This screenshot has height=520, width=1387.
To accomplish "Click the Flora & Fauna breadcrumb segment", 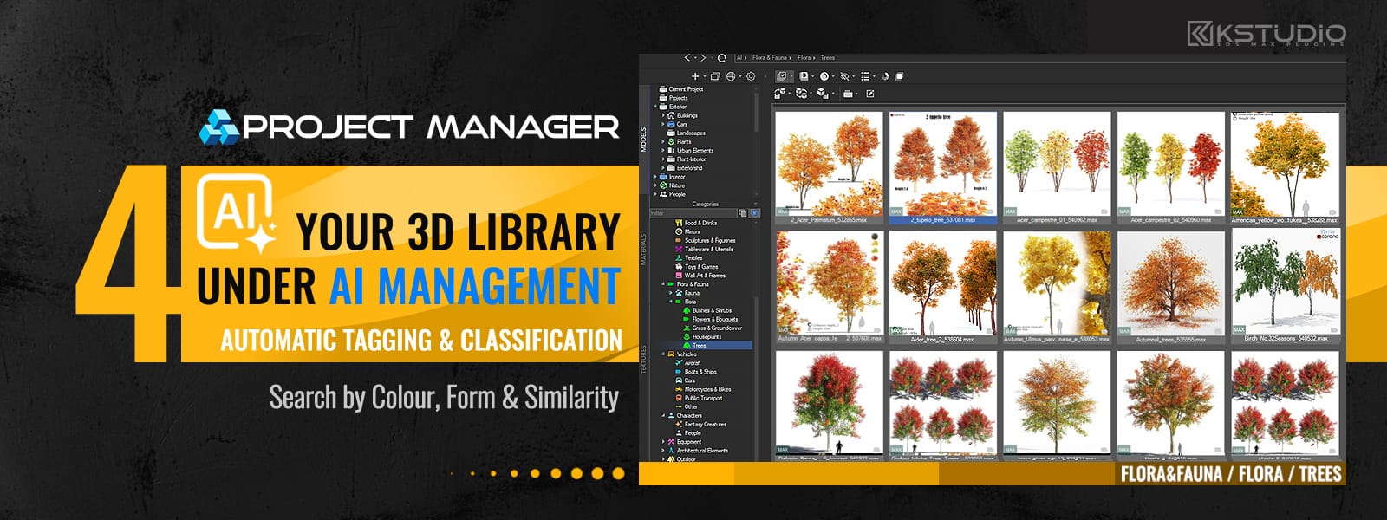I will tap(770, 57).
